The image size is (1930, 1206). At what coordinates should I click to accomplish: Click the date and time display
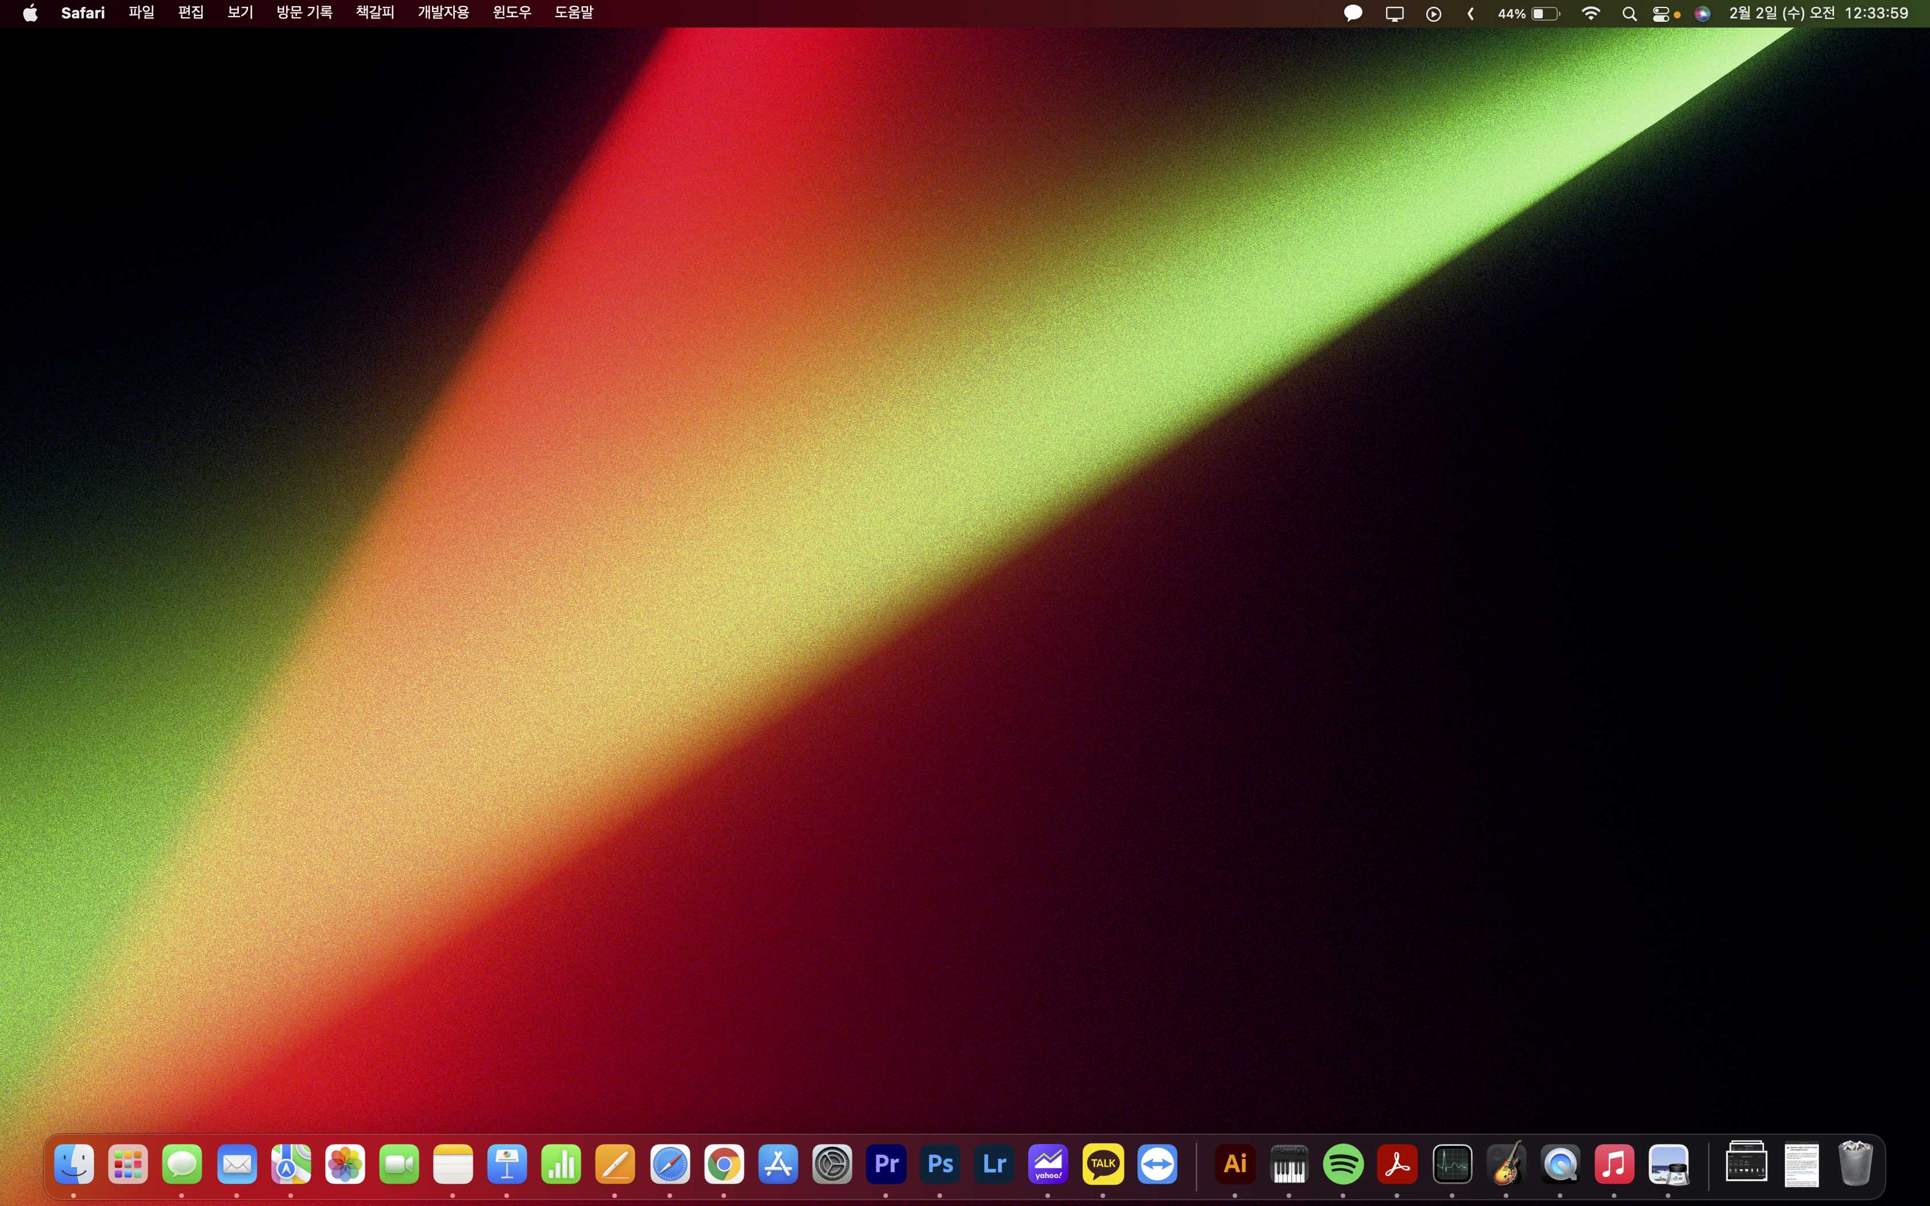click(1819, 14)
